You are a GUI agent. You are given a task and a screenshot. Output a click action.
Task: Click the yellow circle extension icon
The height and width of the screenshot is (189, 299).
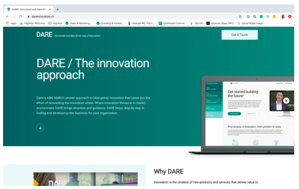[274, 17]
